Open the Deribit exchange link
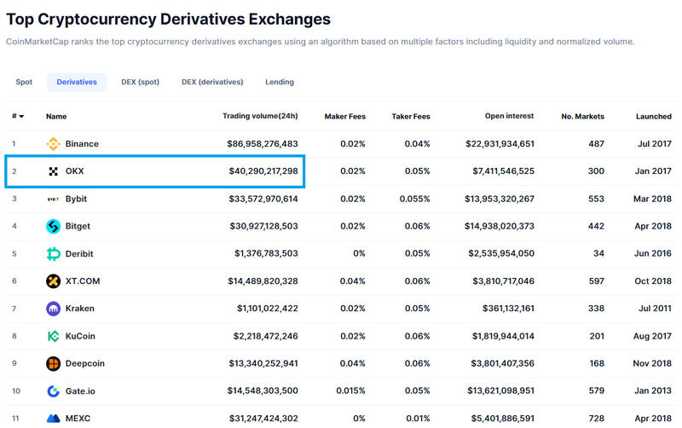The width and height of the screenshot is (682, 428). tap(79, 253)
